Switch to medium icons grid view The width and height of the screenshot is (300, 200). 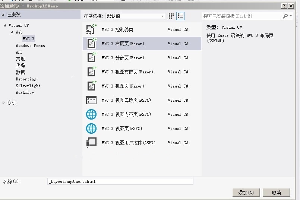[171, 16]
